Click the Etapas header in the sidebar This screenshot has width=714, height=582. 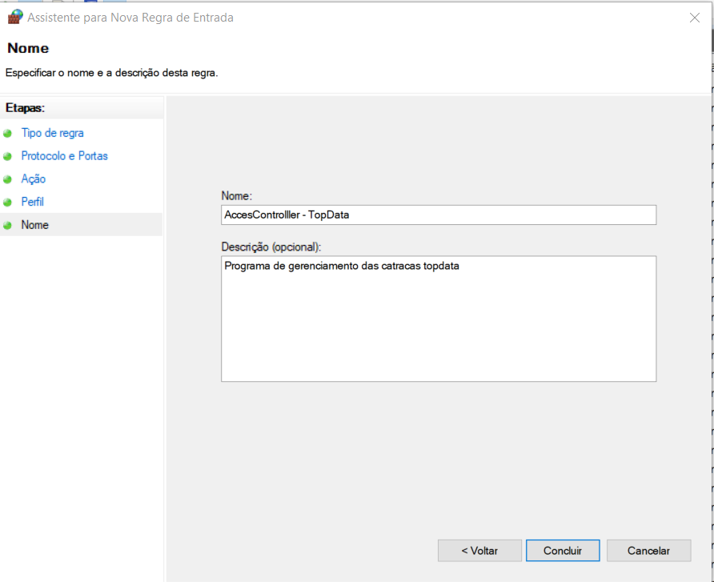[x=25, y=107]
